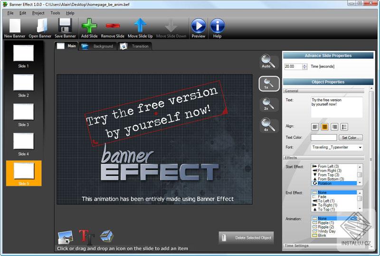The image size is (380, 256).
Task: Open the Edit menu
Action: pyautogui.click(x=23, y=13)
